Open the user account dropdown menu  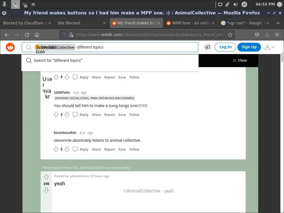[x=270, y=47]
